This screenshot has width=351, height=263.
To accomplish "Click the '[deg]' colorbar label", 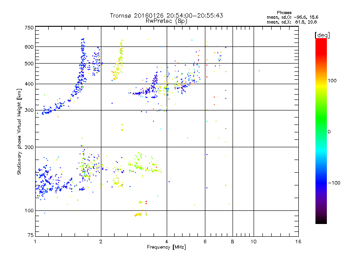I will coord(322,35).
